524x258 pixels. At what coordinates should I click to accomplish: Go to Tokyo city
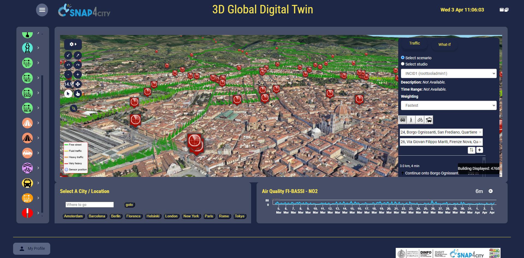[240, 216]
